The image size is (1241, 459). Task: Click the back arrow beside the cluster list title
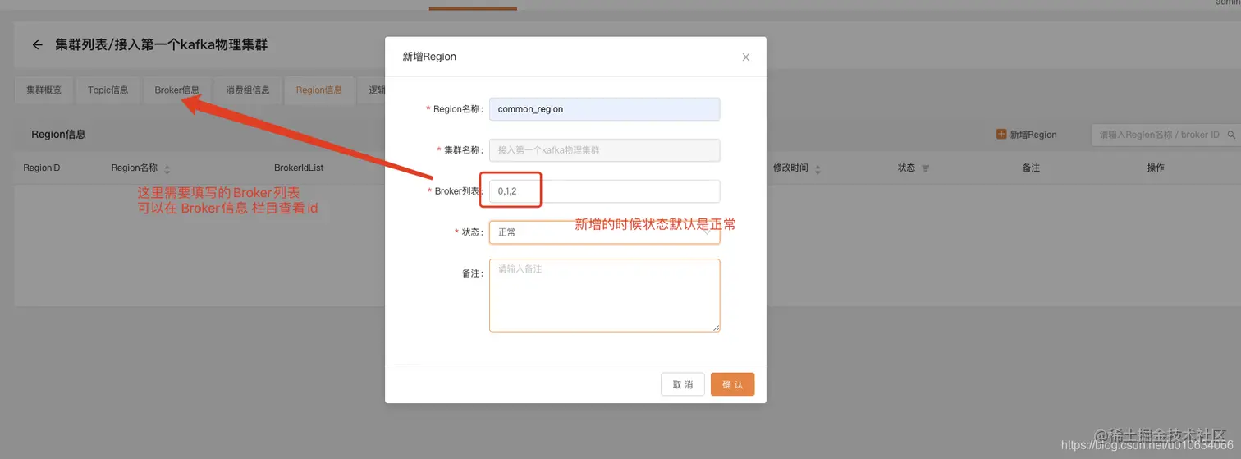click(37, 45)
